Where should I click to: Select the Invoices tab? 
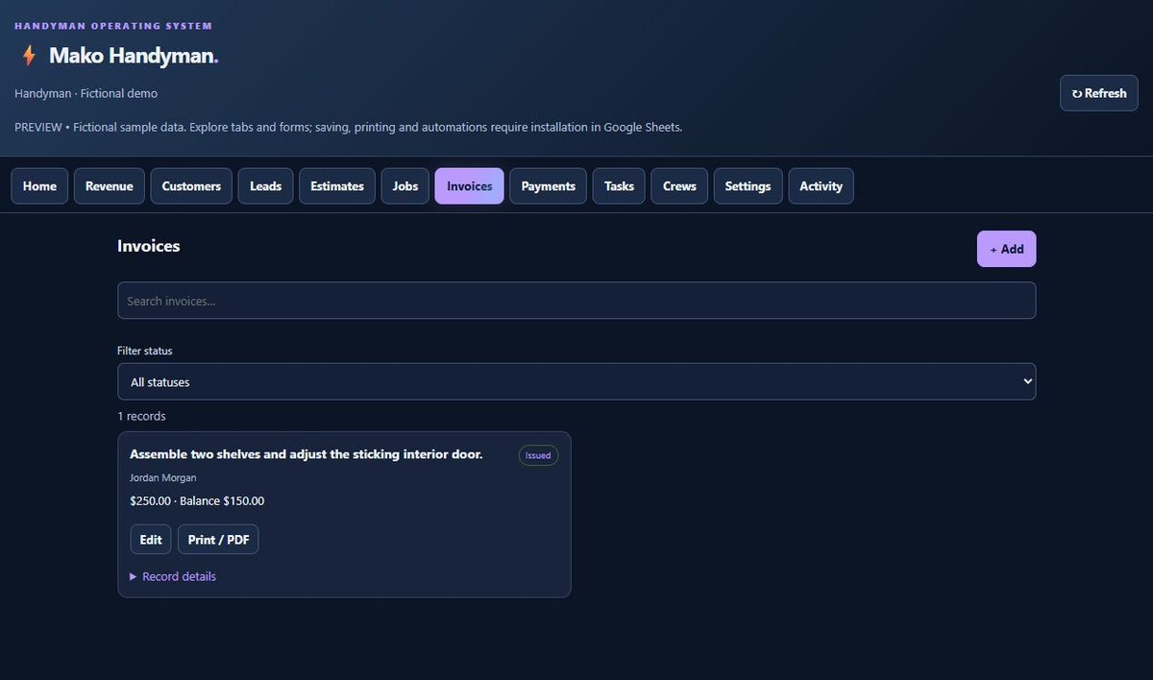tap(470, 186)
